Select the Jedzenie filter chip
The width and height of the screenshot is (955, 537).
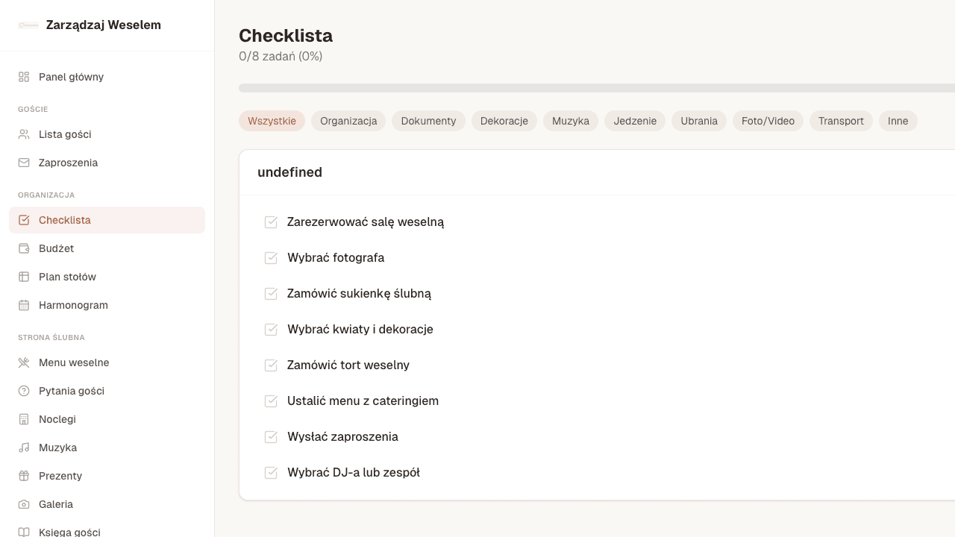pos(634,121)
